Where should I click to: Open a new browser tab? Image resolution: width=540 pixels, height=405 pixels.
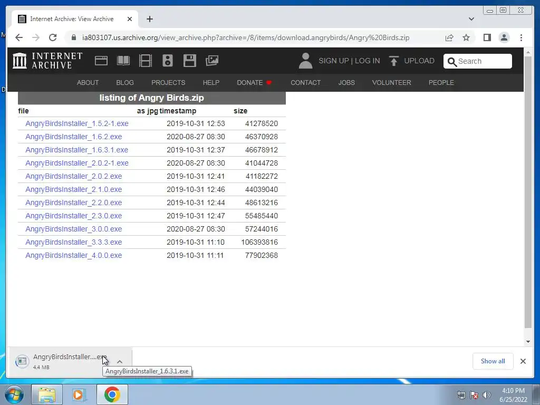[149, 19]
